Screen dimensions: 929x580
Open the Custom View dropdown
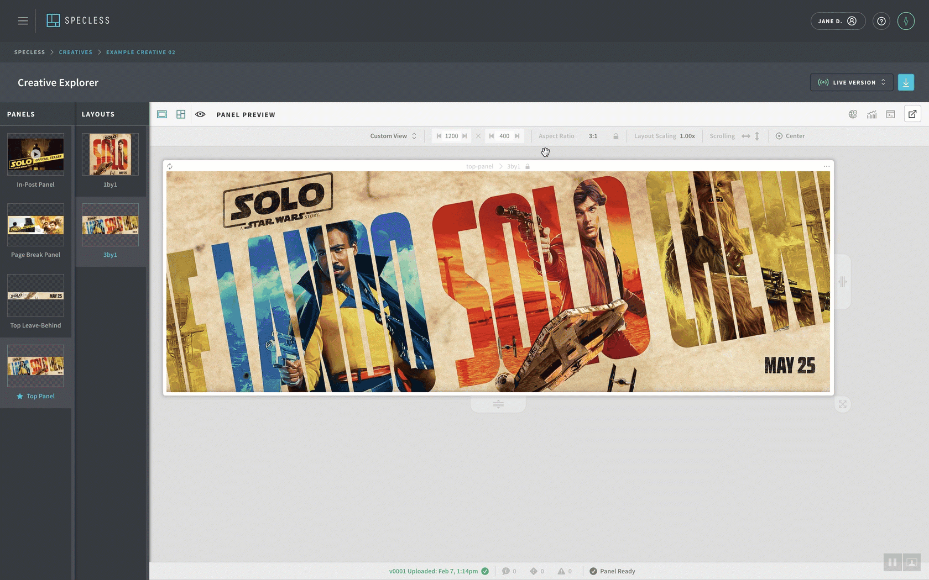coord(393,136)
